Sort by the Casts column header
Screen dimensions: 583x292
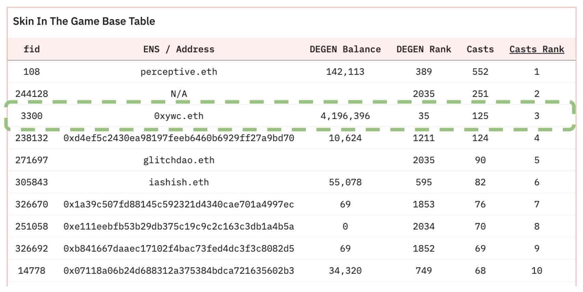click(480, 49)
